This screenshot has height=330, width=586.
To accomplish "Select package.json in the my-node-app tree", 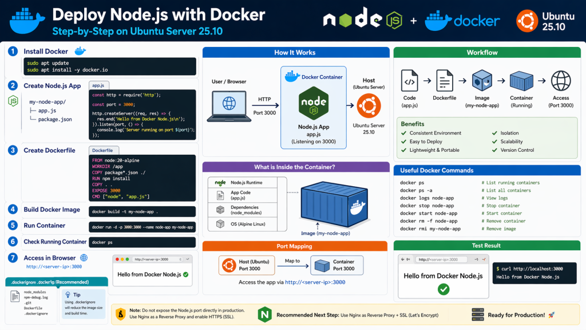I will click(55, 119).
